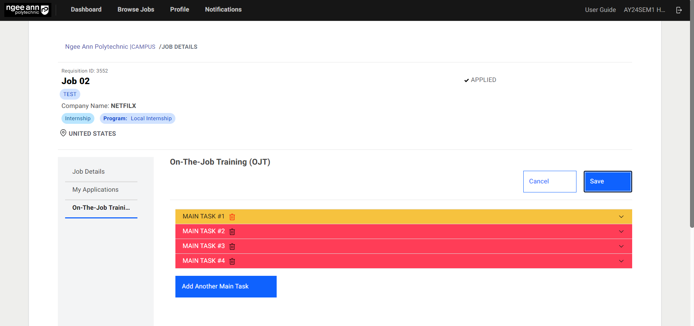Viewport: 694px width, 326px height.
Task: Click the trash icon for Main Task #2
Action: tap(232, 232)
